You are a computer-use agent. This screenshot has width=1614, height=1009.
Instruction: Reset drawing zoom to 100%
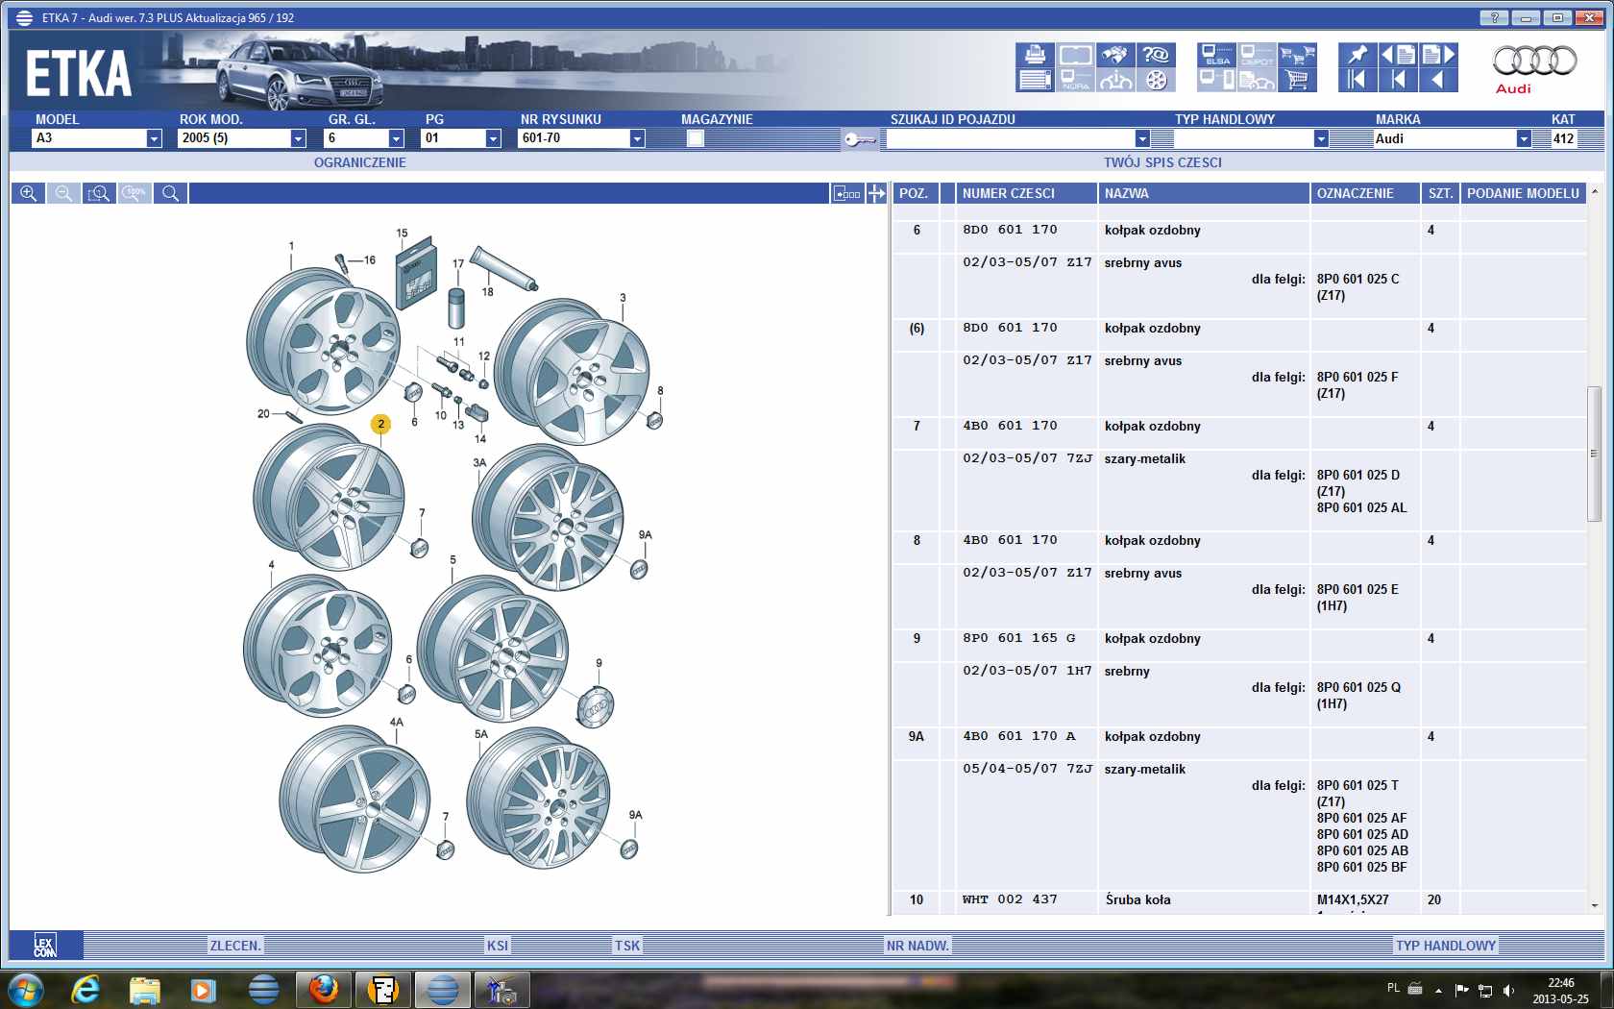[134, 193]
